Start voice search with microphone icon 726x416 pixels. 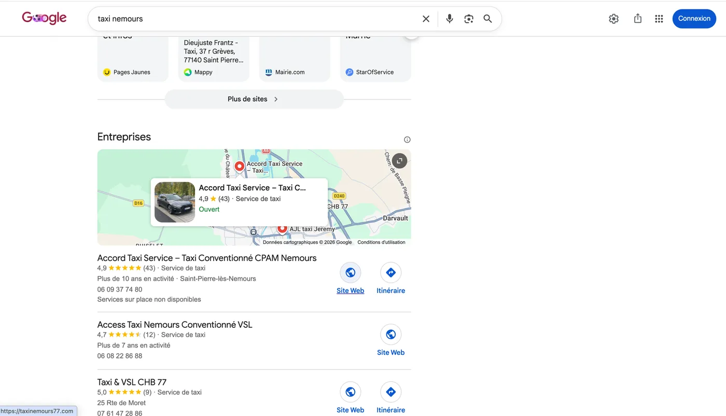450,19
